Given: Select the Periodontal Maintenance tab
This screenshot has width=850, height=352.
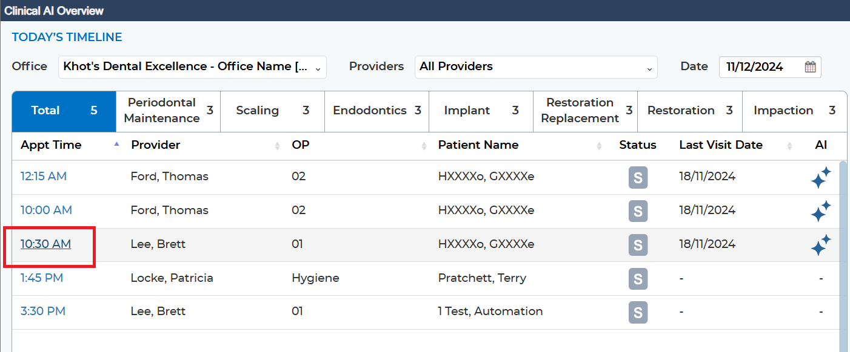Looking at the screenshot, I should pos(168,111).
